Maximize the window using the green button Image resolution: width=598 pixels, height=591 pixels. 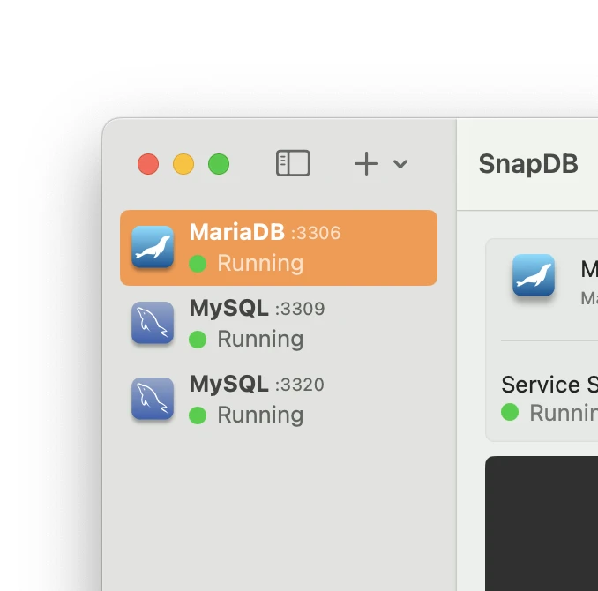[x=219, y=164]
